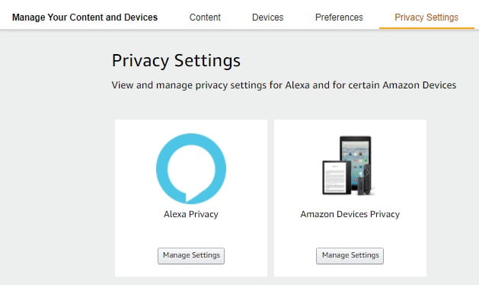479x285 pixels.
Task: Open Manage Settings for Alexa Privacy
Action: [x=191, y=255]
